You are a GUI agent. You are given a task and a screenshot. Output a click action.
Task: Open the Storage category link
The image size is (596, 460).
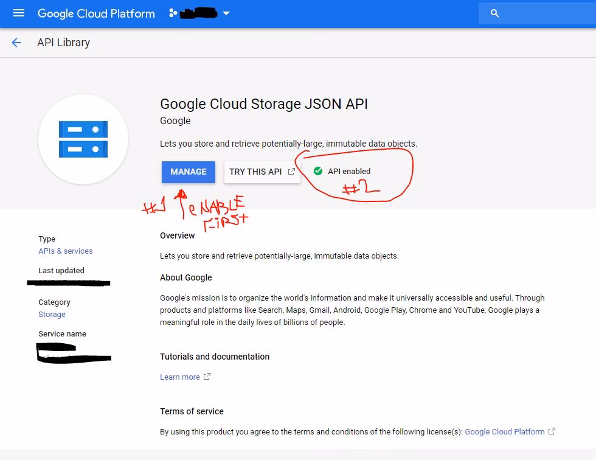point(52,315)
